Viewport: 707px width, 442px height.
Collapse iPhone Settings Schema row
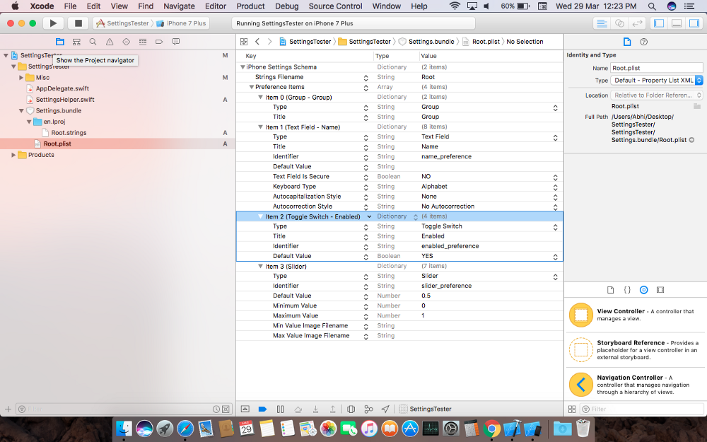[x=243, y=67]
